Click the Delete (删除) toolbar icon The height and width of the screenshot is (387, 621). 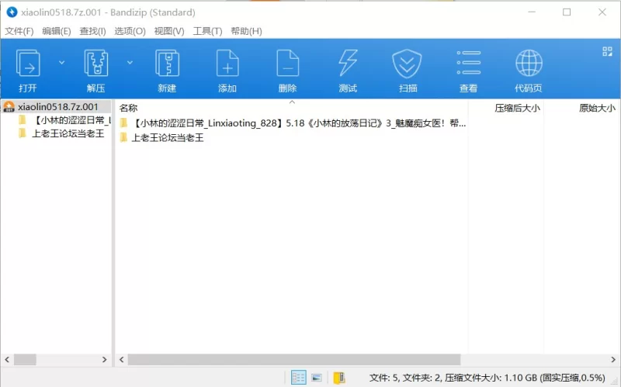click(x=287, y=64)
